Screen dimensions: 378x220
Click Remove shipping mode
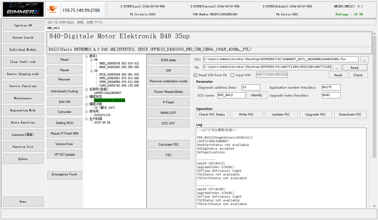(23, 74)
